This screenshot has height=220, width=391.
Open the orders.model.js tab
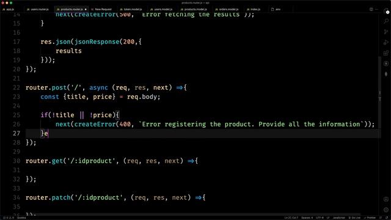point(227,9)
